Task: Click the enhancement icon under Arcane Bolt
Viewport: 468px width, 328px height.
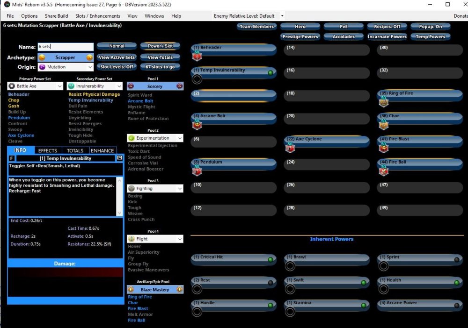Action: tap(197, 125)
